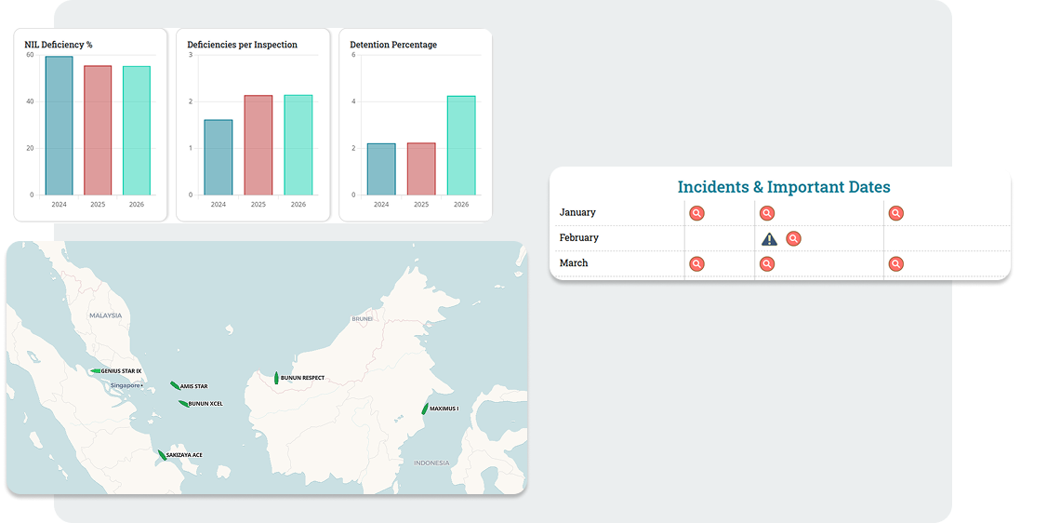The image size is (1047, 523).
Task: Click the Incidents & Important Dates heading
Action: pyautogui.click(x=783, y=187)
